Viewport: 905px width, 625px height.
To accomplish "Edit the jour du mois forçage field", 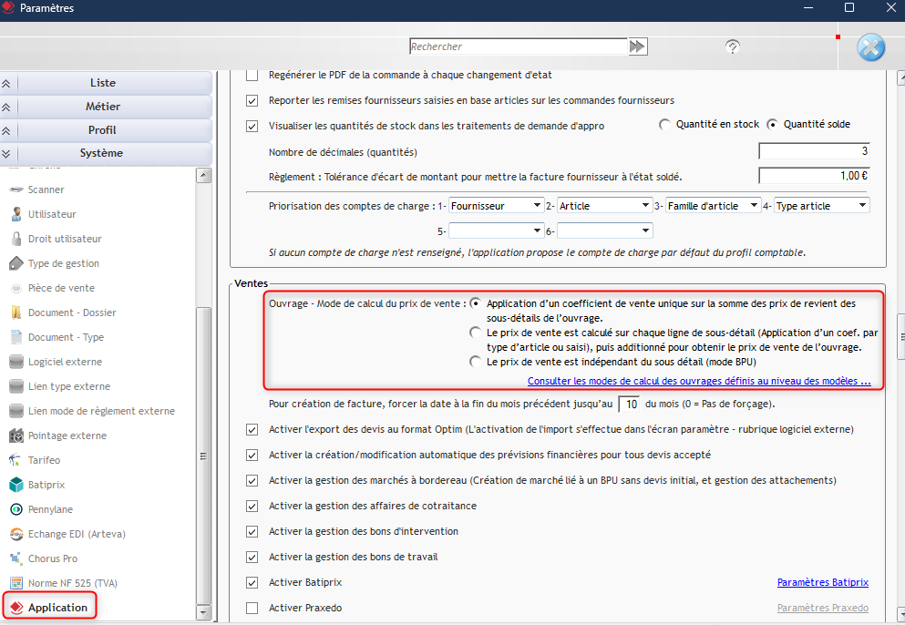I will (x=629, y=404).
